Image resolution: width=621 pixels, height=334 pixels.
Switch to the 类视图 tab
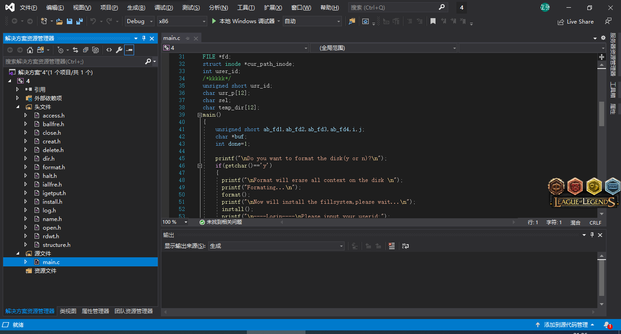[x=68, y=311]
